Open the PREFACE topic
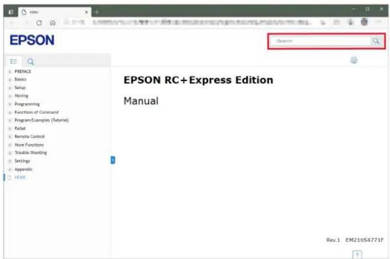Image resolution: width=390 pixels, height=259 pixels. click(23, 71)
